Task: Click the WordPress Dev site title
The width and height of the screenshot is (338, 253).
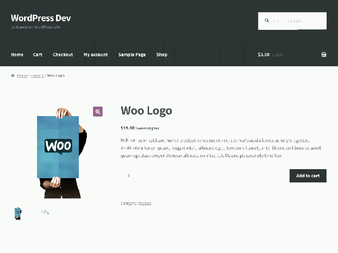Action: 41,18
